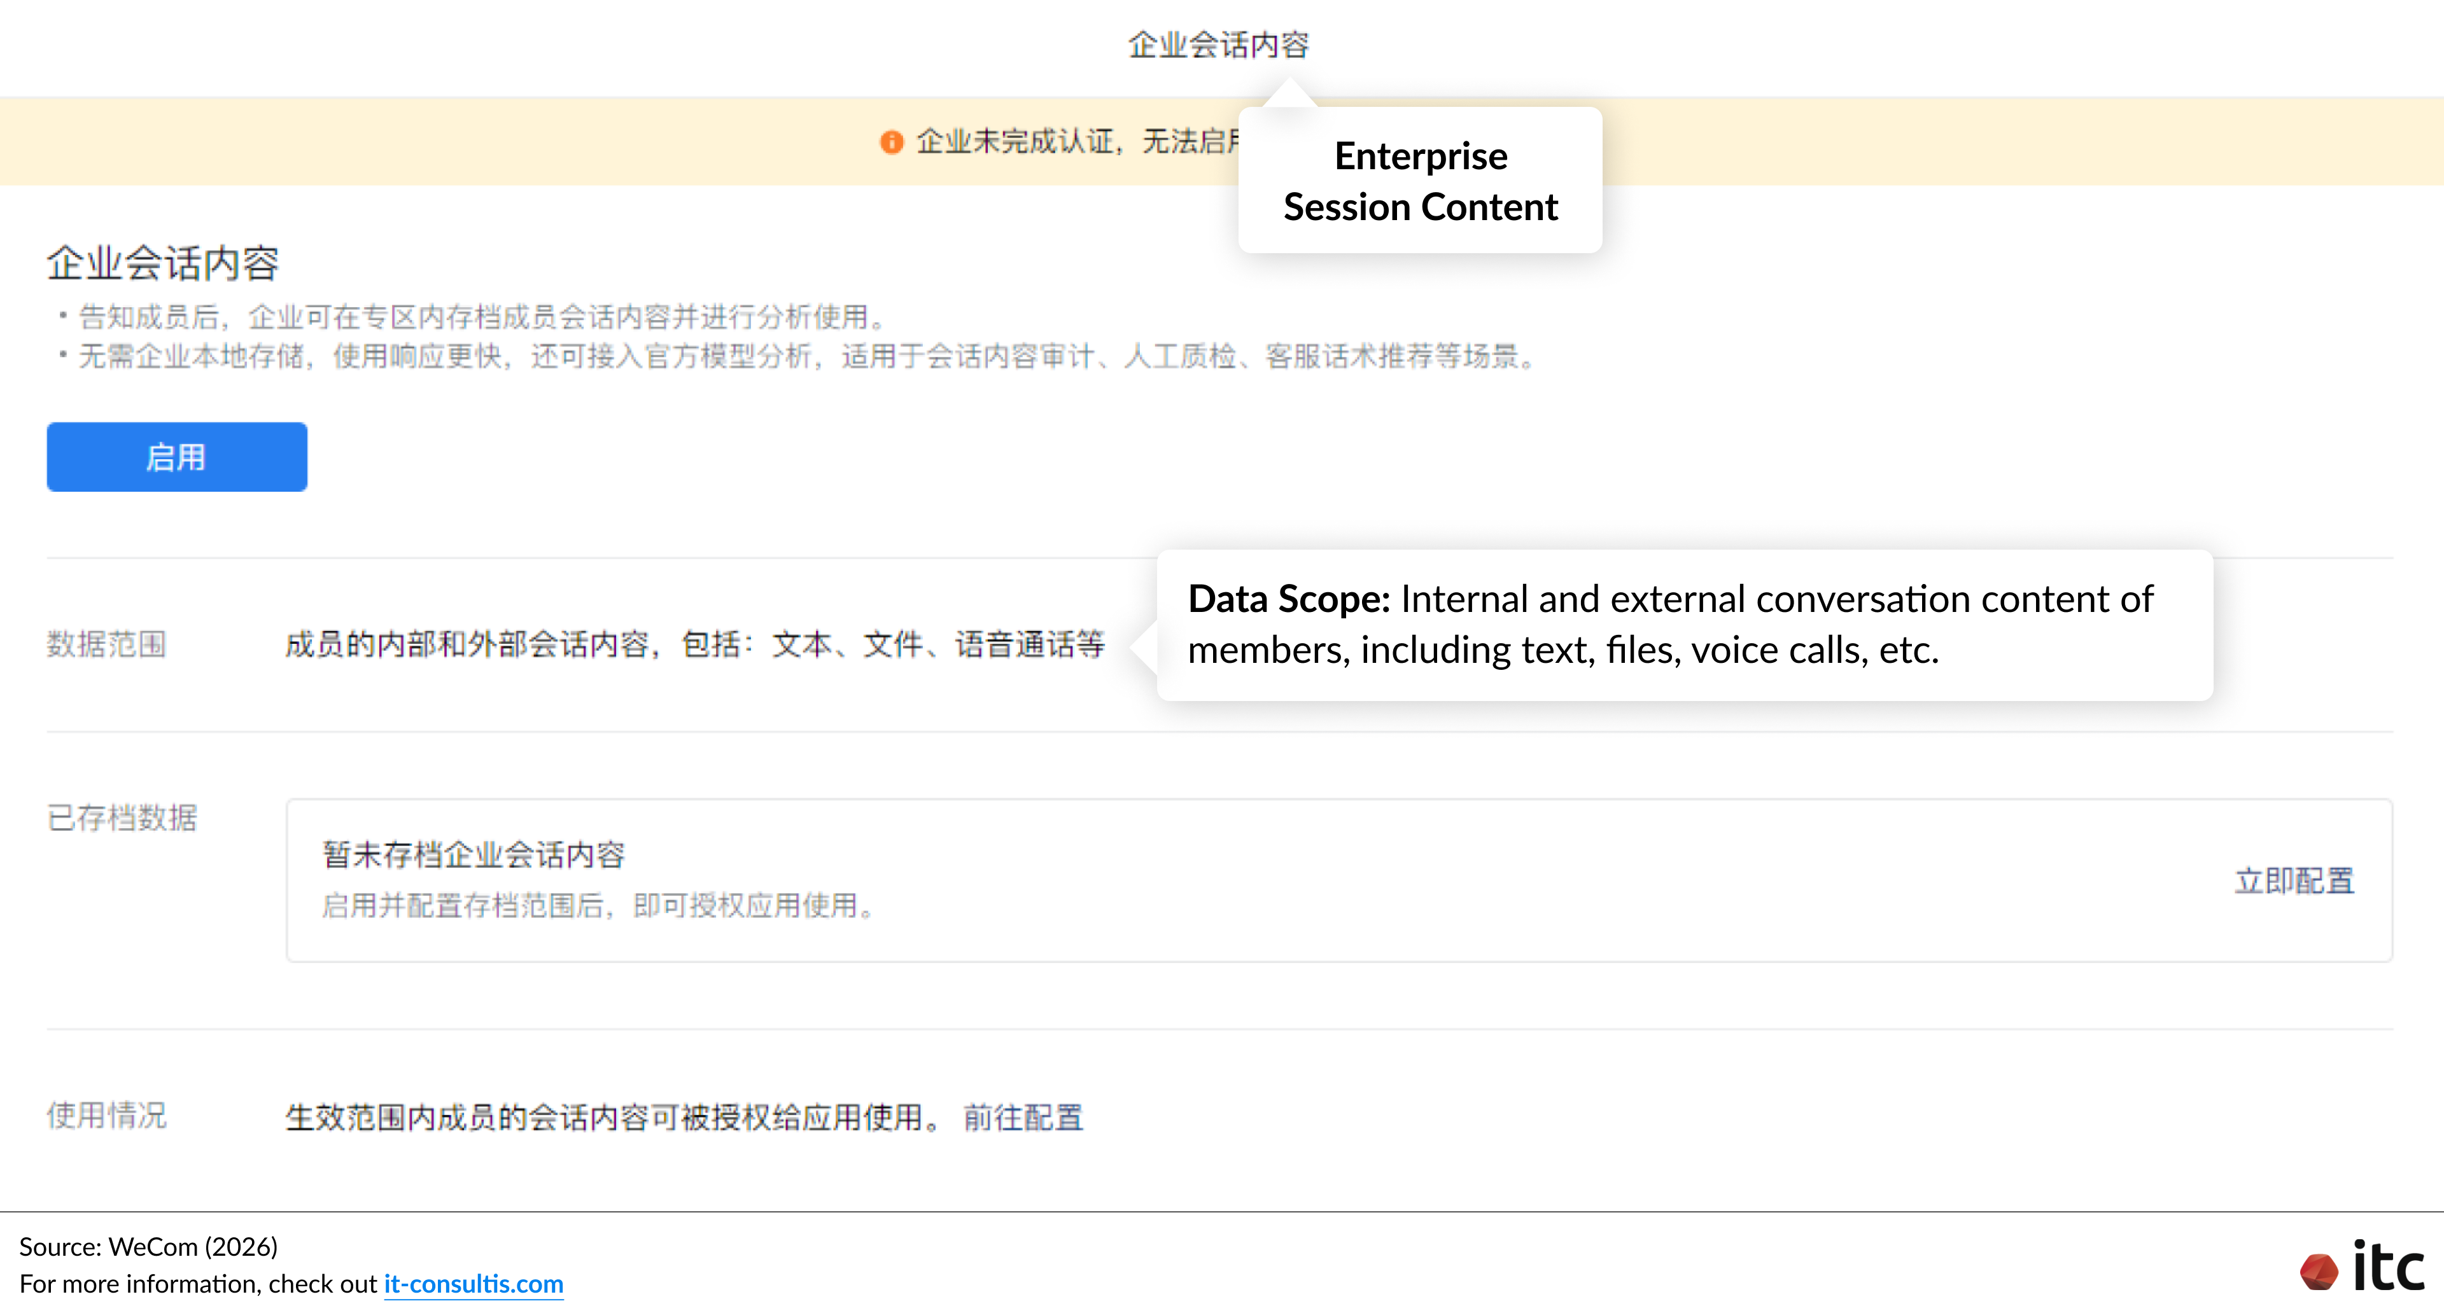
Task: Follow the 前往配置 go-to-configuration link
Action: tap(1023, 1117)
